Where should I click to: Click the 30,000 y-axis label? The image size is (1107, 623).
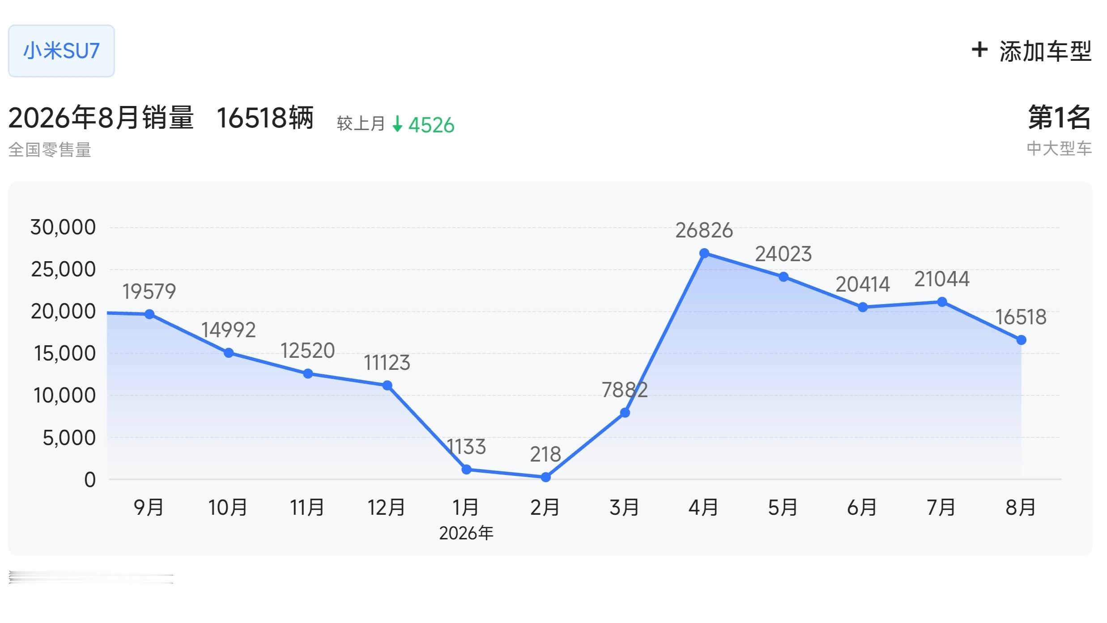pyautogui.click(x=63, y=228)
